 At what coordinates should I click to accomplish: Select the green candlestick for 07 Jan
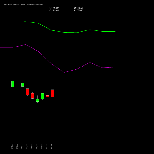tap(23, 85)
